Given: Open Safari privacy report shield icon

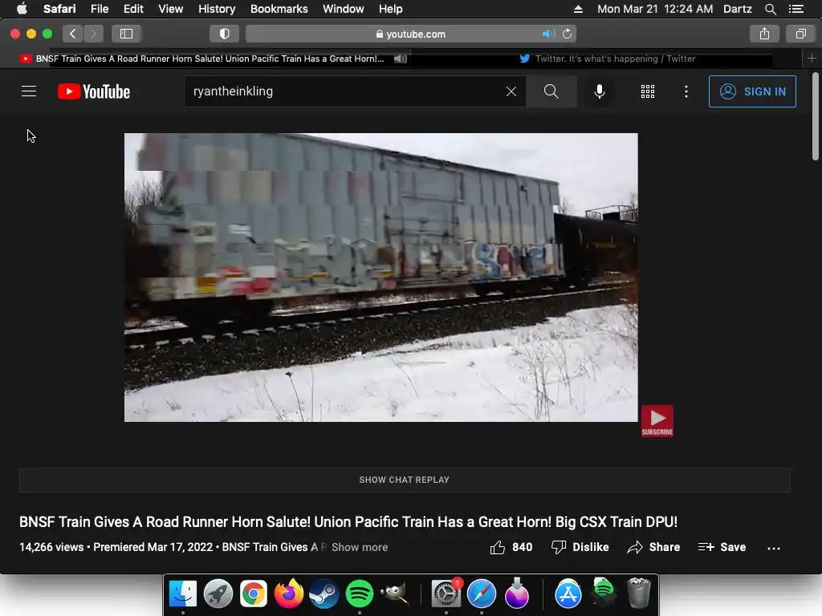Looking at the screenshot, I should coord(225,34).
